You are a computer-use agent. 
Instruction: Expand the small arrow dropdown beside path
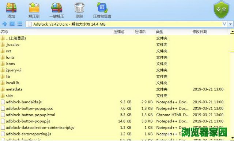tap(231, 24)
